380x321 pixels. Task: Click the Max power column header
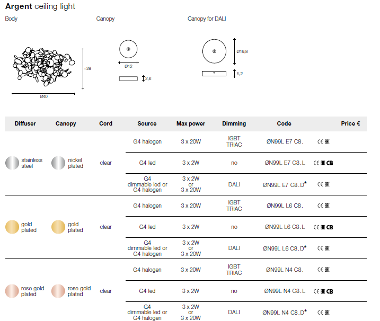(x=191, y=123)
